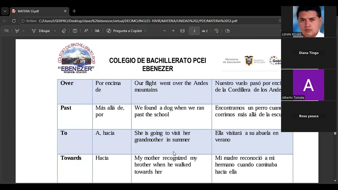Click the 'Por encima de' translation cell
The image size is (338, 190).
[112, 92]
